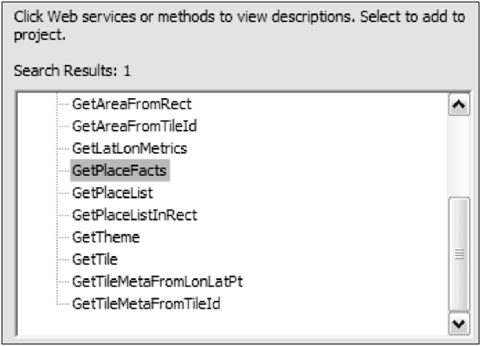Click the 'Search Results: 1' label
This screenshot has height=346, width=481.
(72, 71)
